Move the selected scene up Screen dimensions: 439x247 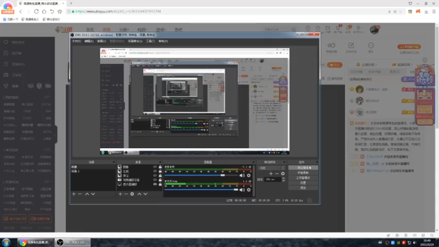87,194
